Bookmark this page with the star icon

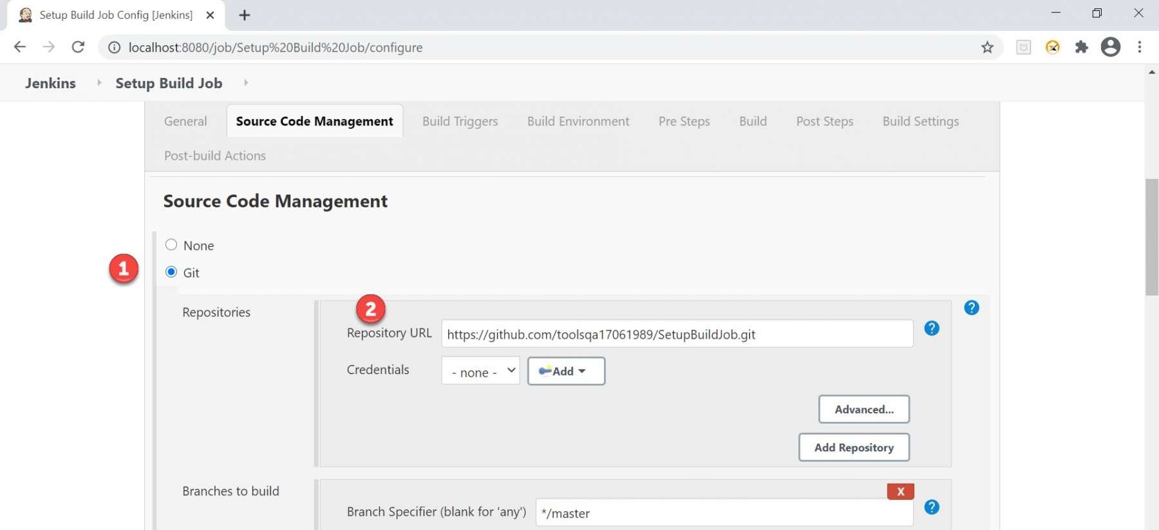pyautogui.click(x=987, y=47)
